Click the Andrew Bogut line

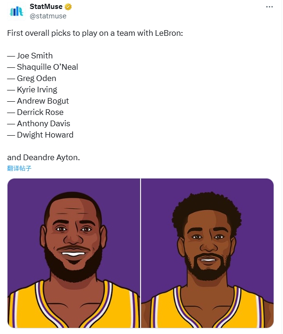coord(38,101)
